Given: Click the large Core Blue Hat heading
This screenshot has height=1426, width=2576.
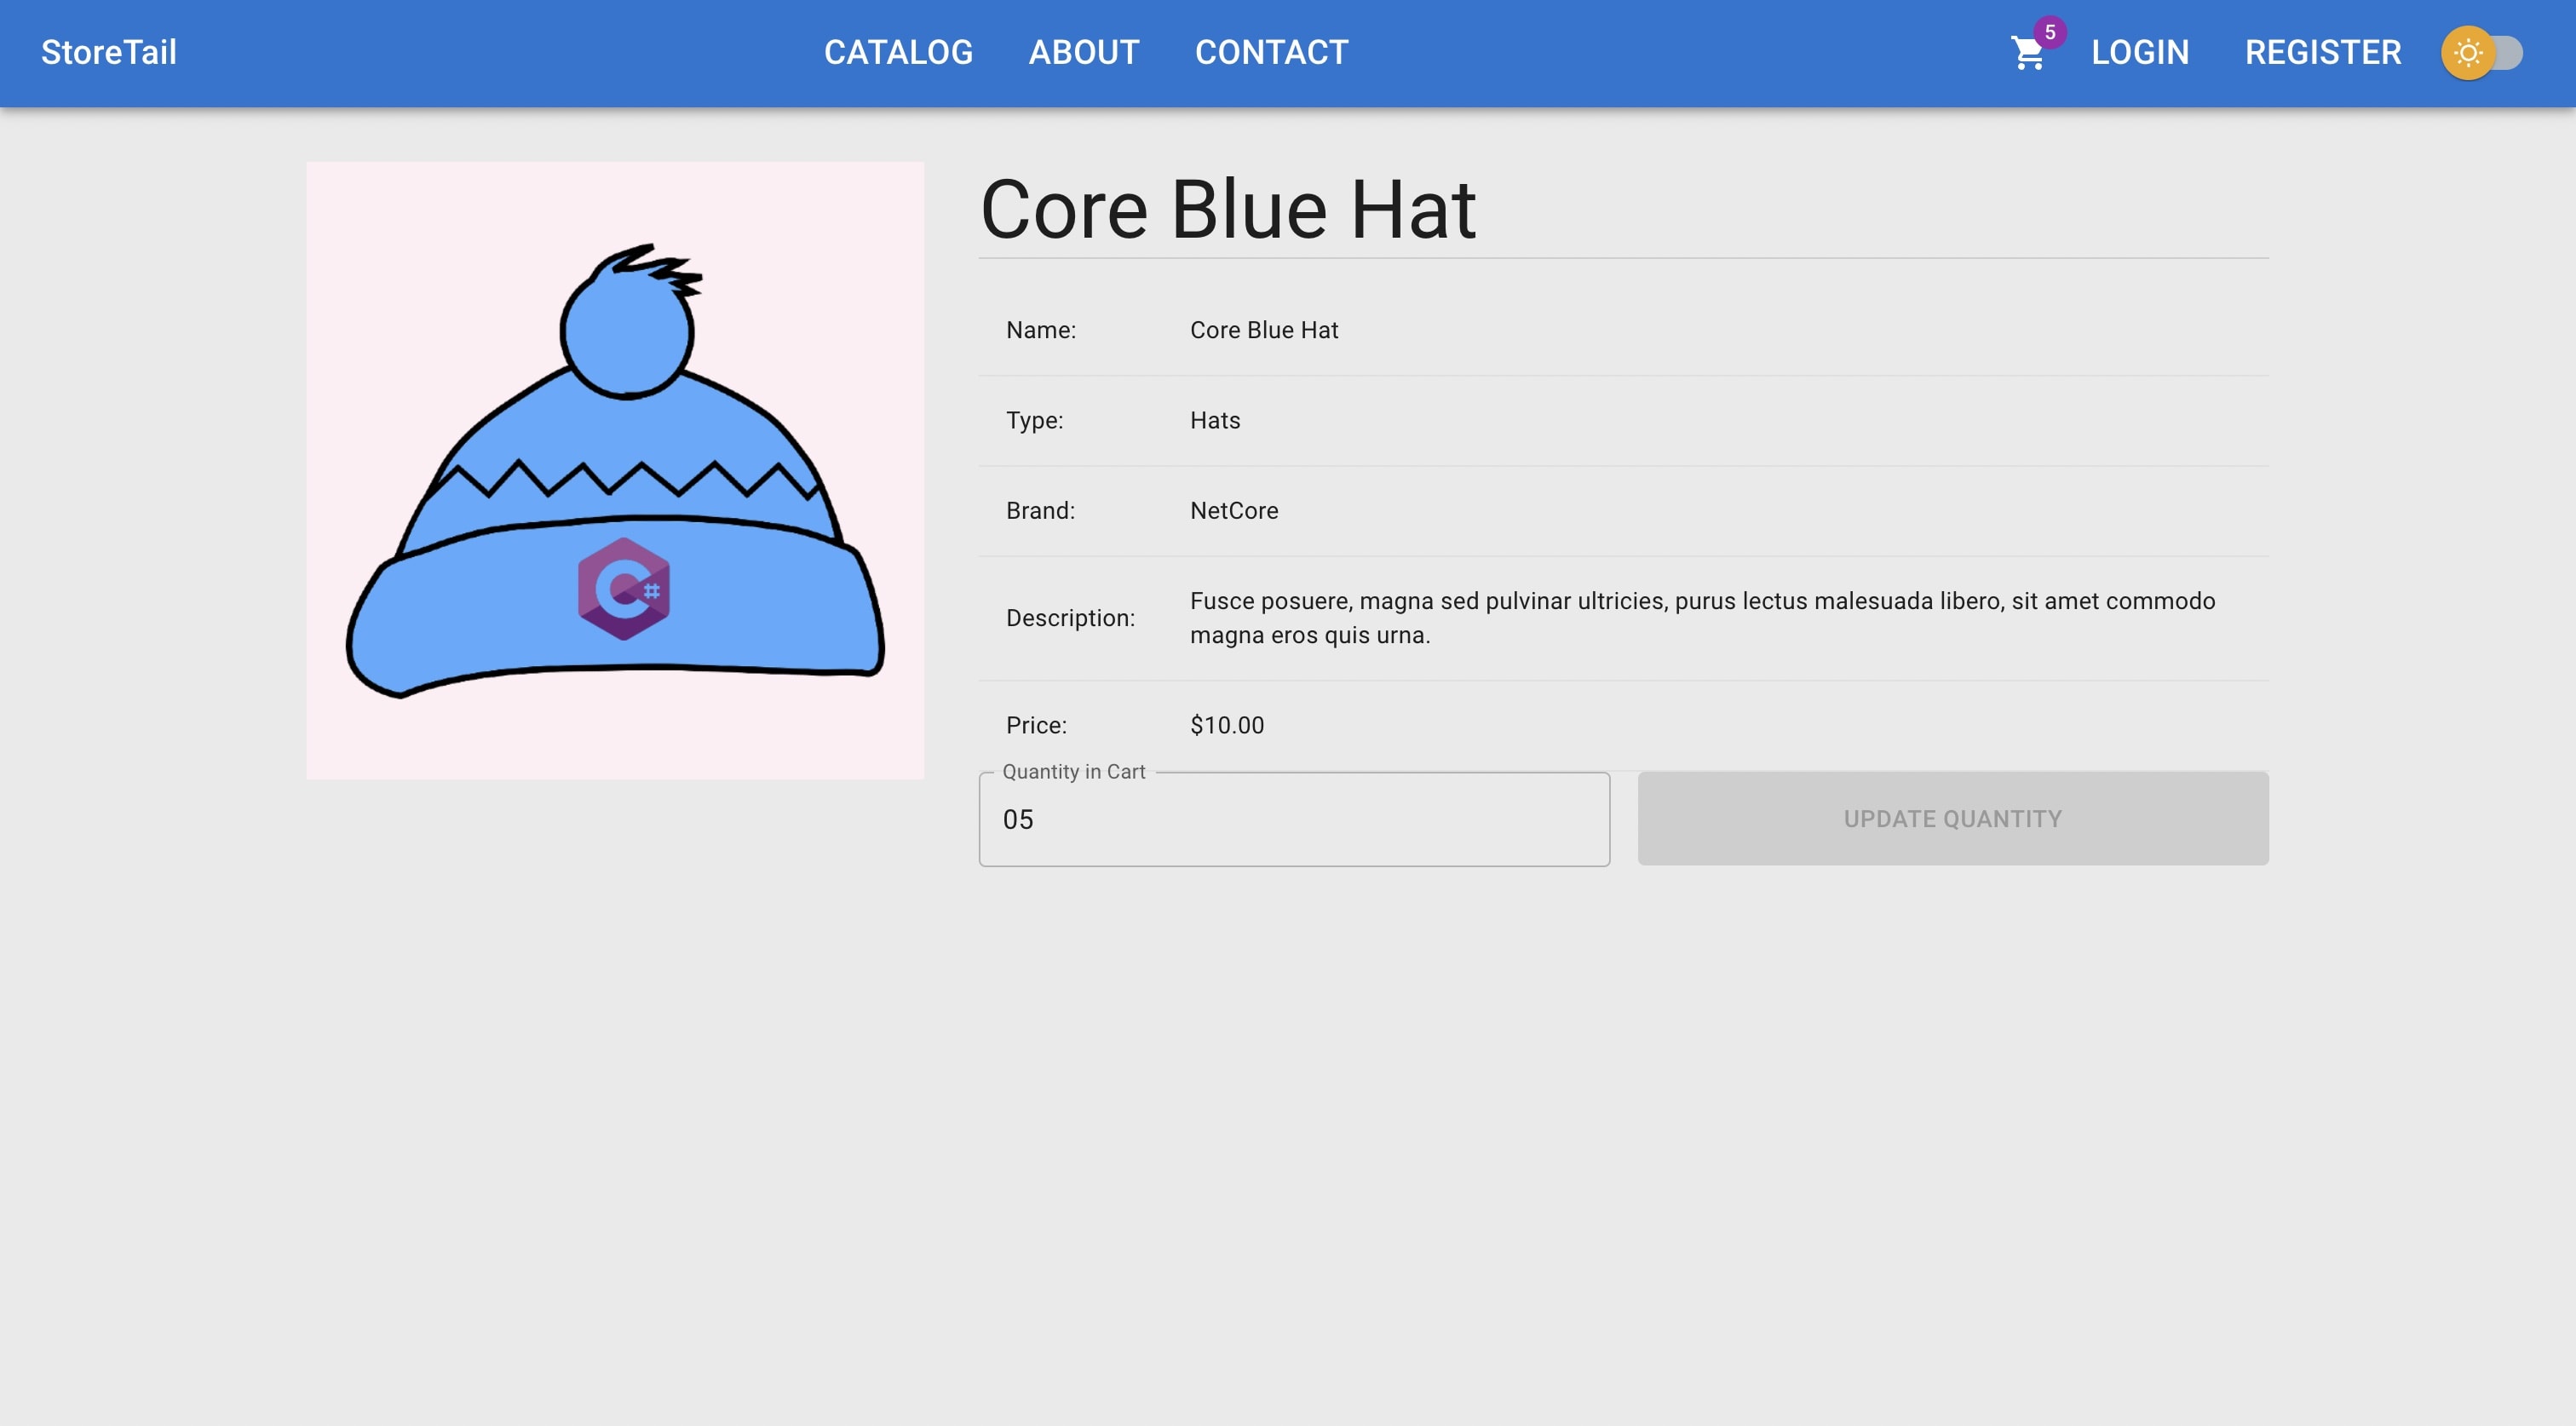Looking at the screenshot, I should click(x=1228, y=210).
